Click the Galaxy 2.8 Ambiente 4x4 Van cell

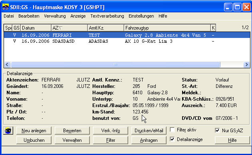[x=165, y=35]
